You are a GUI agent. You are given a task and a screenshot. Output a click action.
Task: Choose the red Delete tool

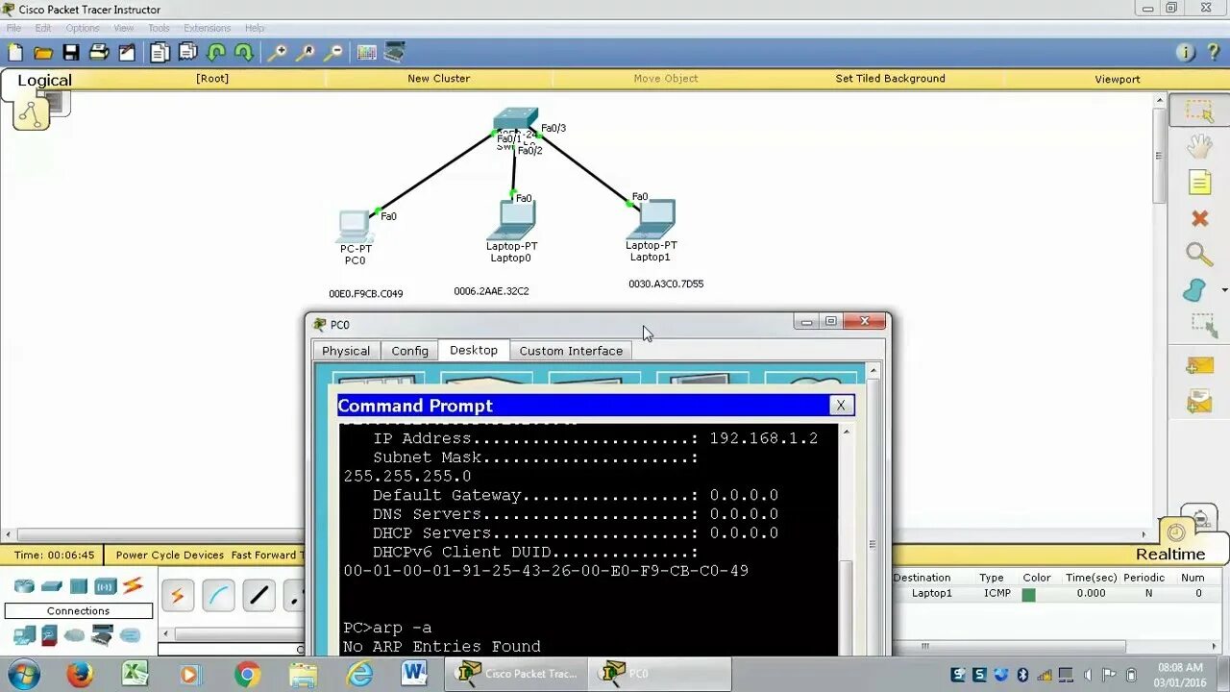1199,218
